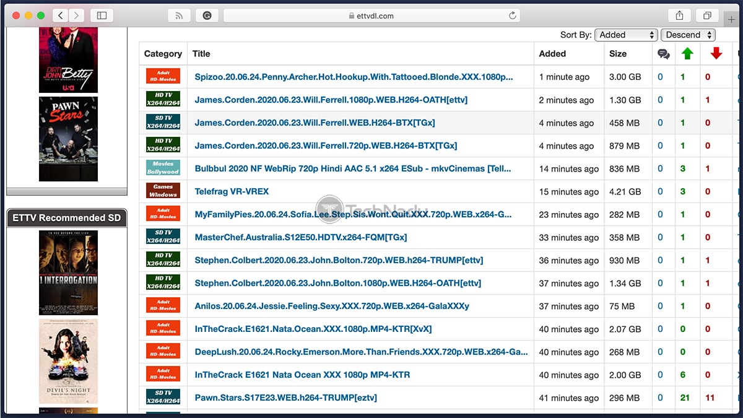Open Telefrag VR-VREX torrent link
Image resolution: width=743 pixels, height=418 pixels.
coord(232,191)
